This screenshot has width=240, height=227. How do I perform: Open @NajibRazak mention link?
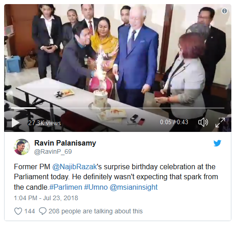click(75, 166)
